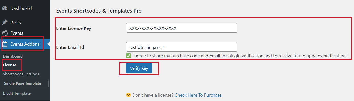354x101 pixels.
Task: Click the Edit Template arrow icon
Action: click(x=4, y=93)
